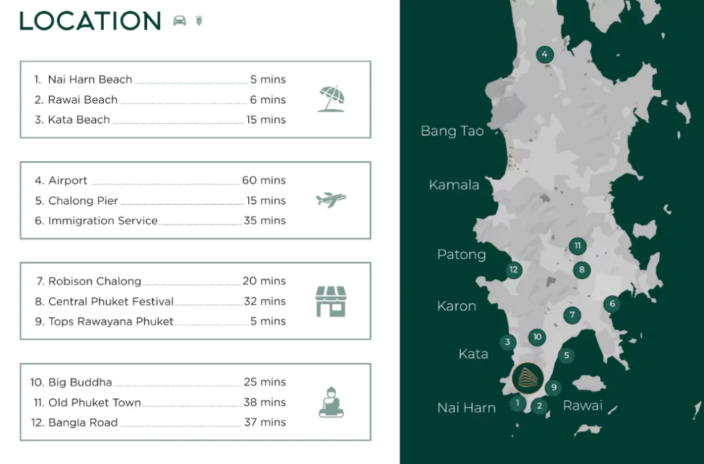The image size is (704, 464).
Task: Select map marker 12 near Patong
Action: [x=513, y=270]
